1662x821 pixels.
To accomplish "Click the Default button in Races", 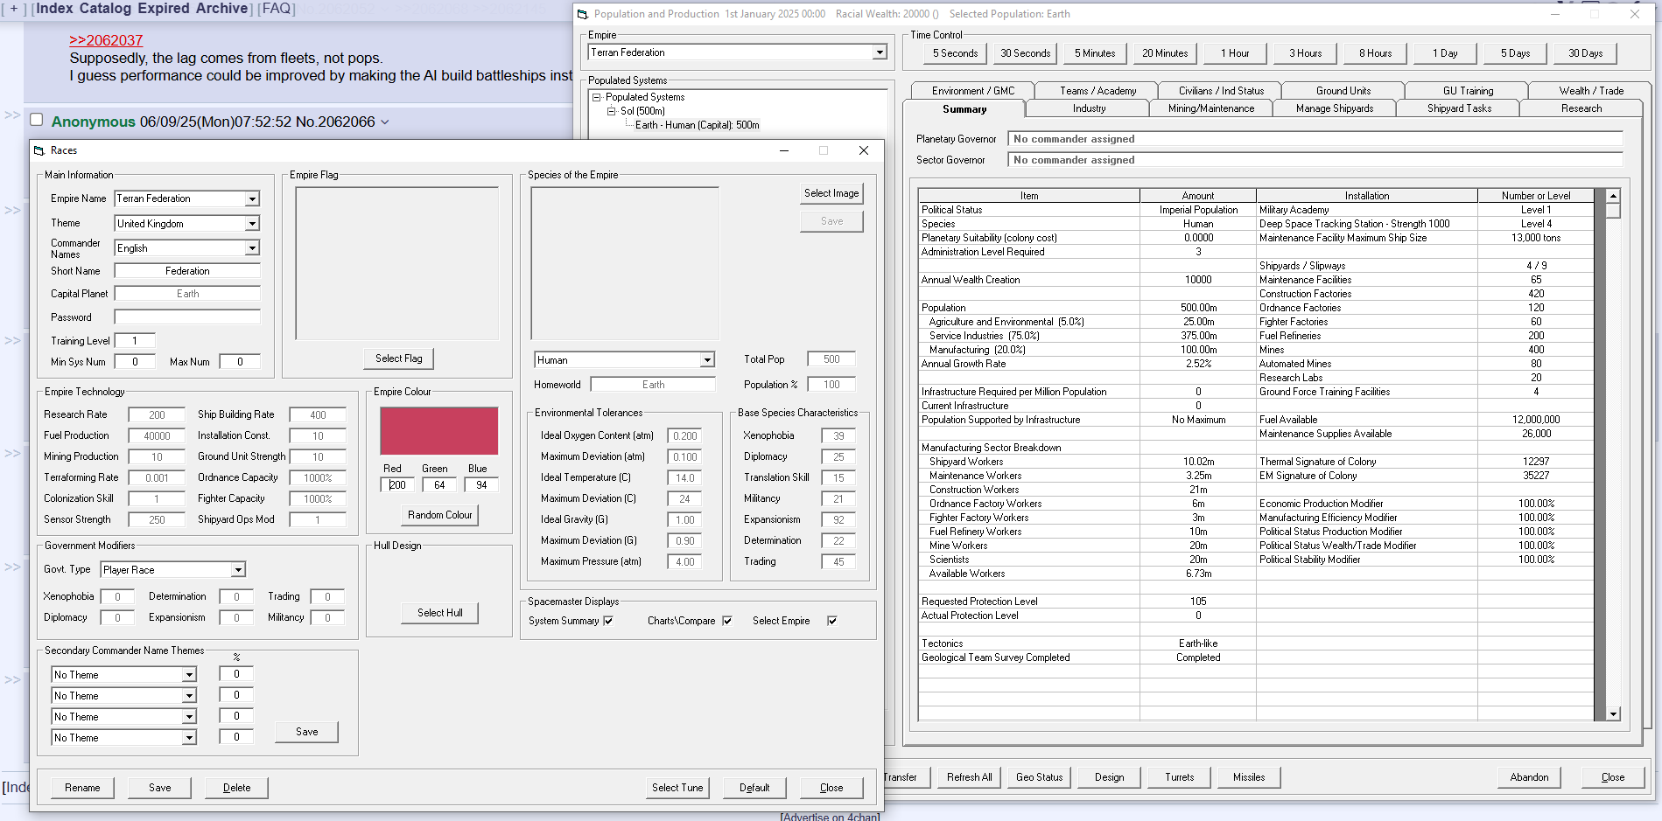I will [754, 788].
